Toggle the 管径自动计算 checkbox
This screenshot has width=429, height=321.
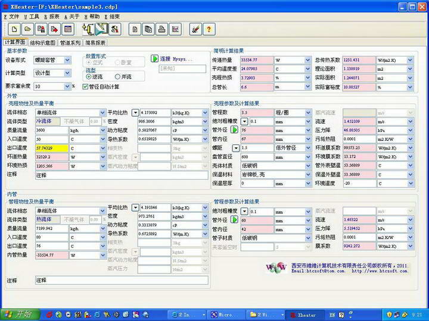[x=83, y=86]
